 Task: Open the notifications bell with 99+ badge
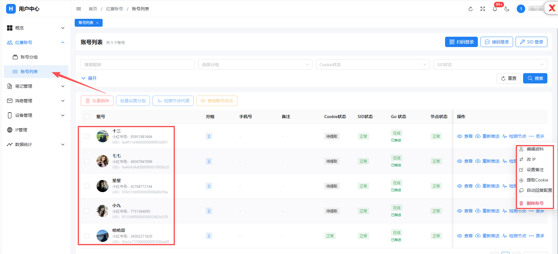click(x=495, y=9)
